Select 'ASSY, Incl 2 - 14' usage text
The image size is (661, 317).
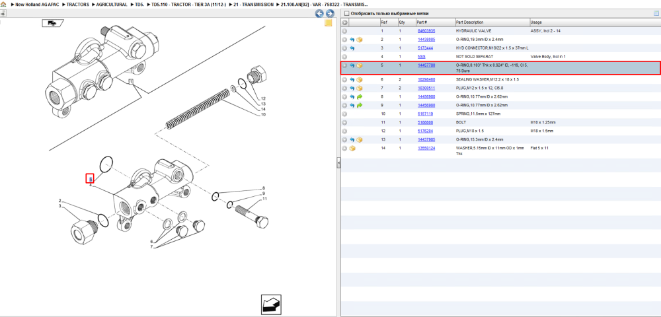click(x=545, y=31)
